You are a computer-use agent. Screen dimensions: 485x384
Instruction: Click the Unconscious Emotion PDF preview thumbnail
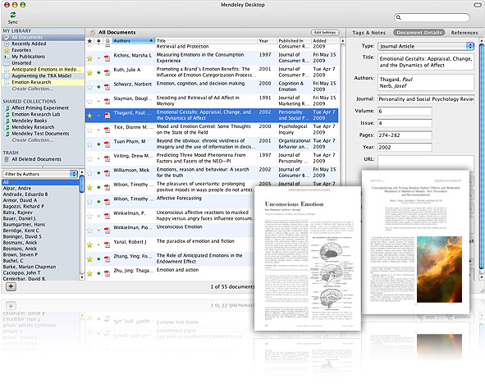(x=308, y=258)
